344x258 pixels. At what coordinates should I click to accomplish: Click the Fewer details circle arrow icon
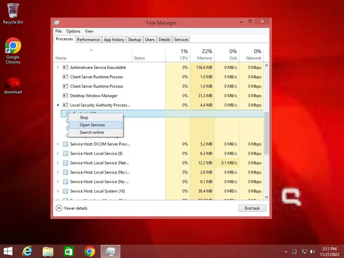click(x=59, y=208)
